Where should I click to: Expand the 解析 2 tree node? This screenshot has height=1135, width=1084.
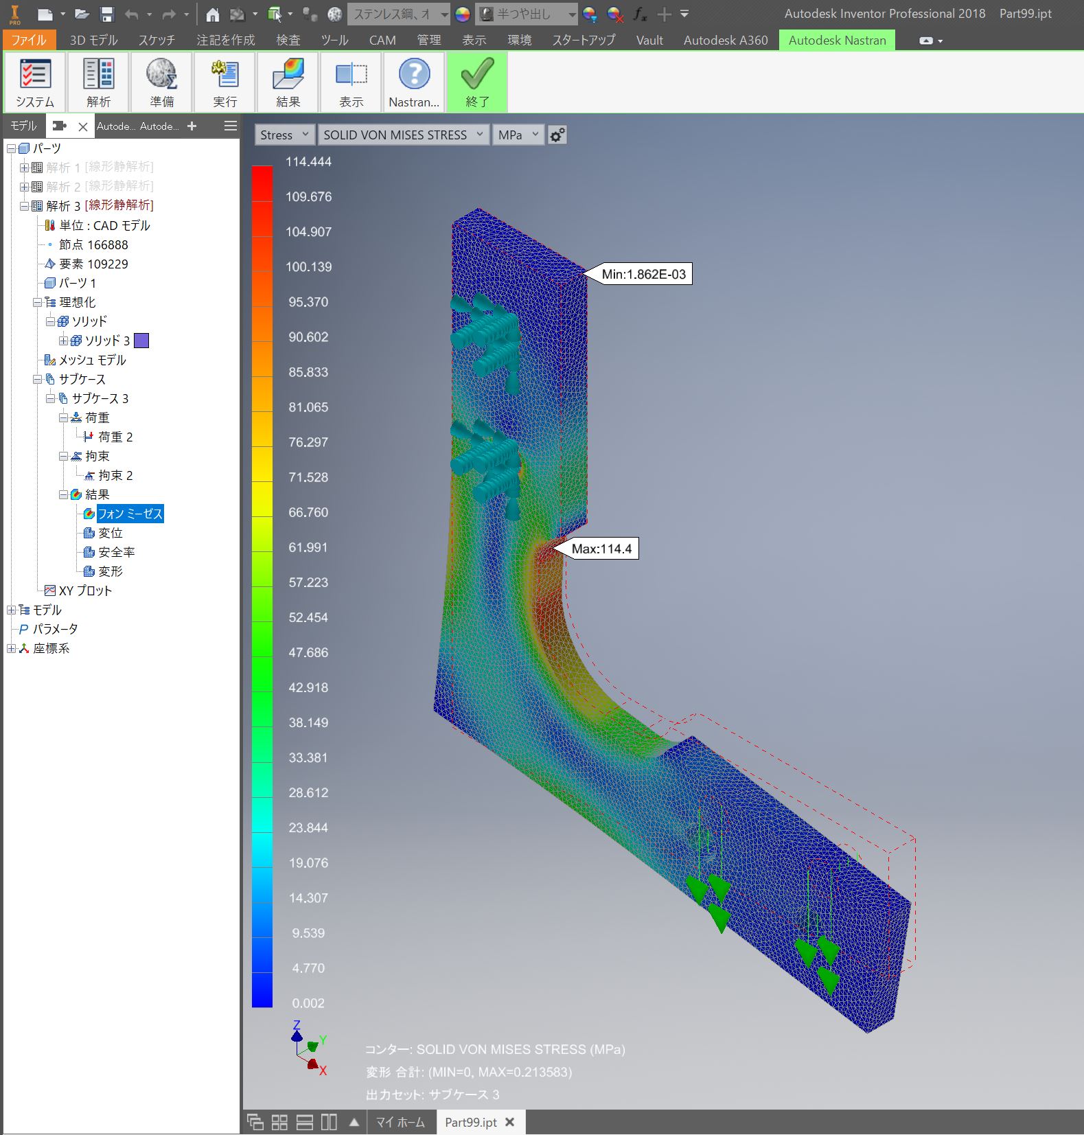tap(24, 187)
